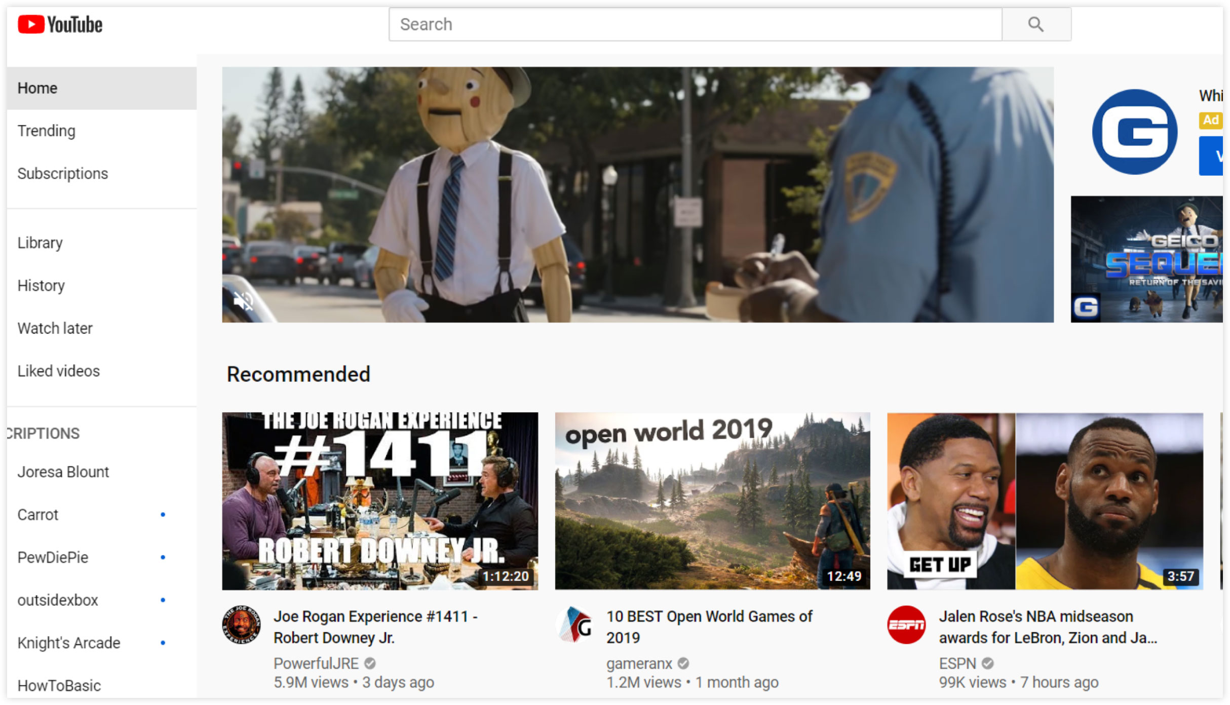
Task: Click the 12:49 duration badge
Action: 844,576
